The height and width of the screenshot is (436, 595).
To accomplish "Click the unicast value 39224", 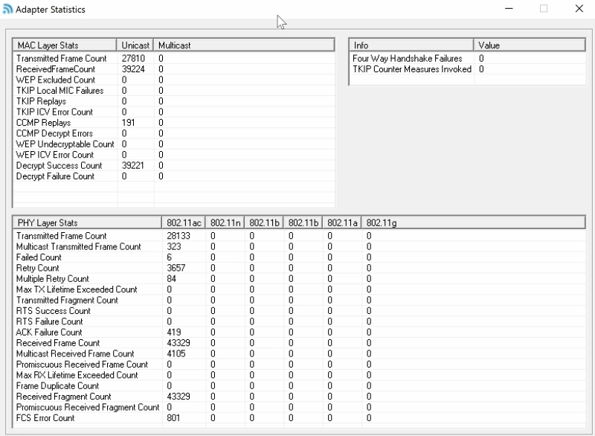I will point(133,69).
